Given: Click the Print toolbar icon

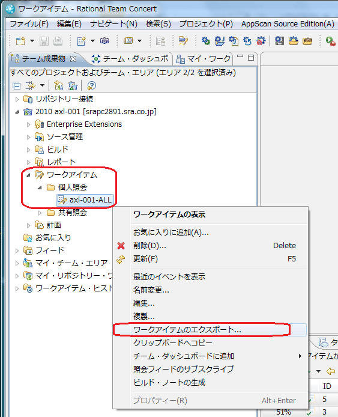Looking at the screenshot, I should (58, 41).
